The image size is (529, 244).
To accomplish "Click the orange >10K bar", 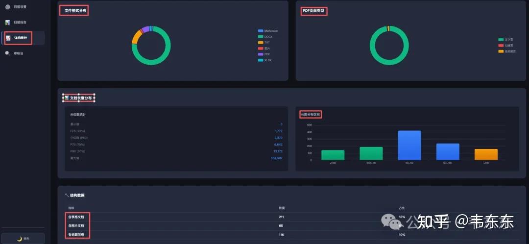I will (486, 154).
